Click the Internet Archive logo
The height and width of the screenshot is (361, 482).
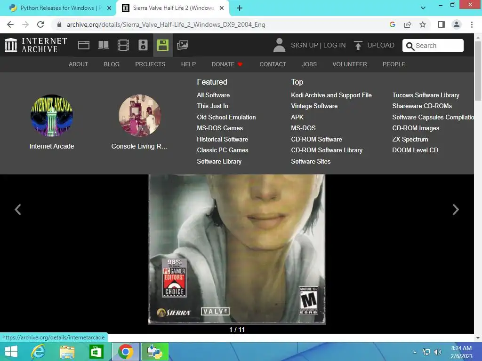click(x=36, y=45)
